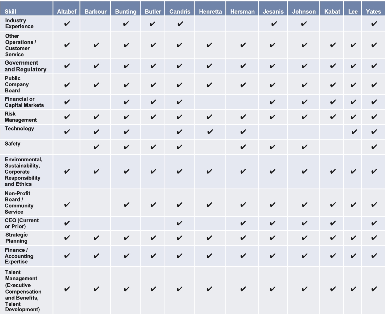Click Yates's Safety check mark
The width and height of the screenshot is (386, 314).
coord(374,147)
